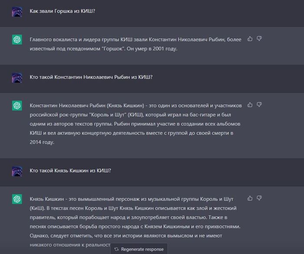Click the answer text starting 'Главного вокалиста'

pyautogui.click(x=135, y=44)
